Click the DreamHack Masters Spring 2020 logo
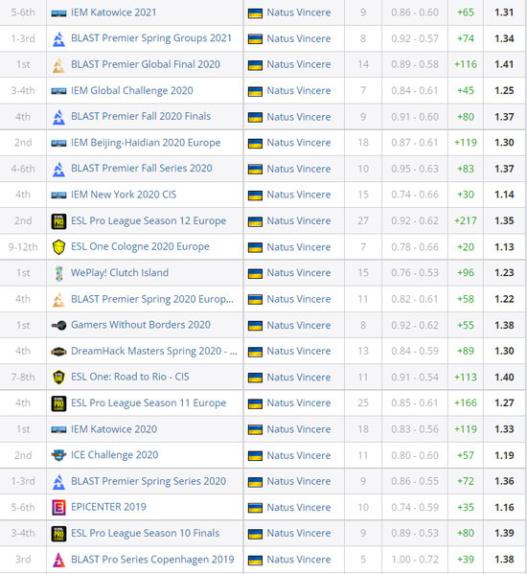 tap(58, 352)
